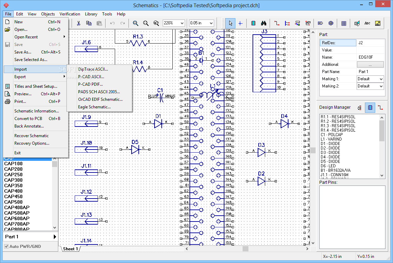Expand the Part 1 selector arrow

[x=55, y=237]
